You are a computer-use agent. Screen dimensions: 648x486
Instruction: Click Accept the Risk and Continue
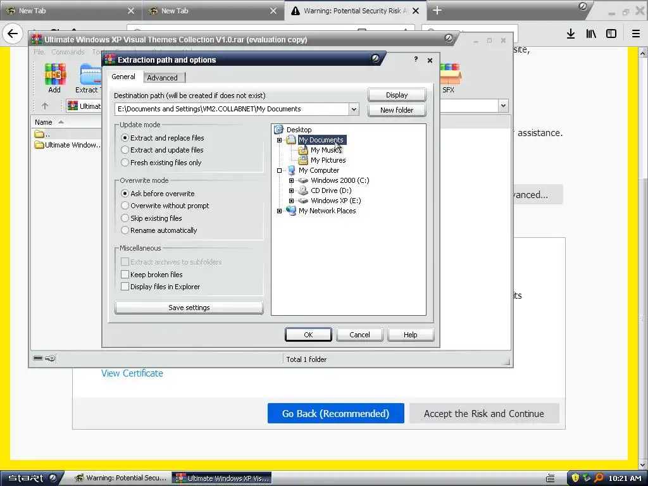[484, 413]
